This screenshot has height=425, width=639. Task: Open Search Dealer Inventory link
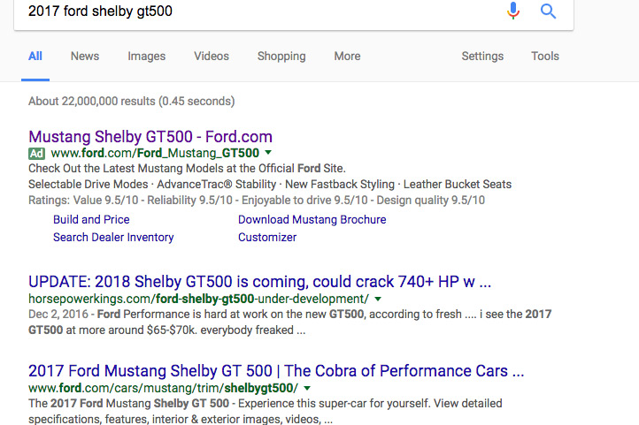point(113,237)
